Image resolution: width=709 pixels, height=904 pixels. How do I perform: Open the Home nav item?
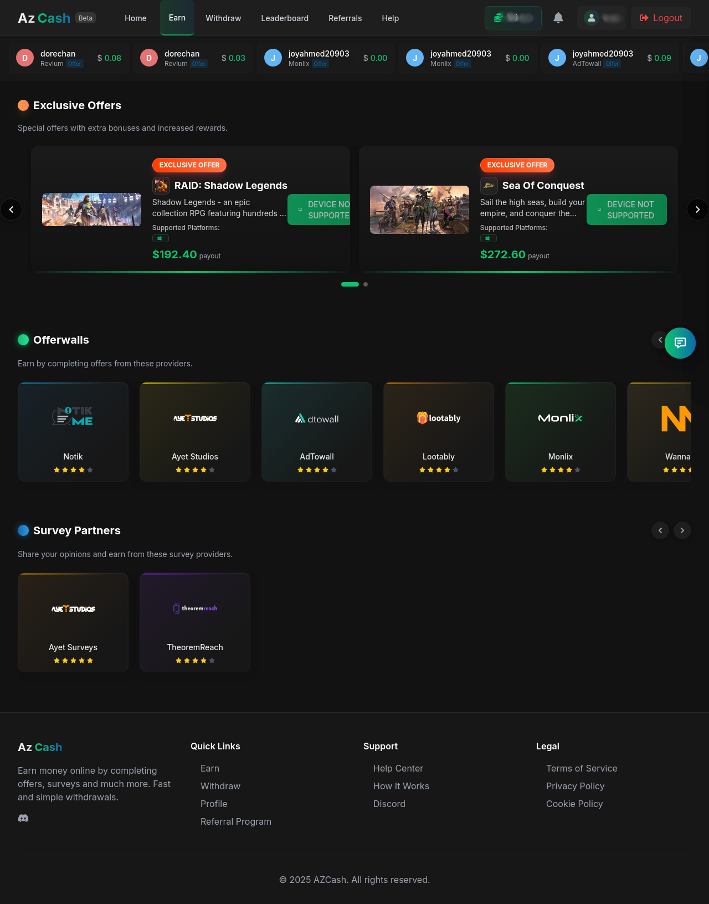[136, 18]
